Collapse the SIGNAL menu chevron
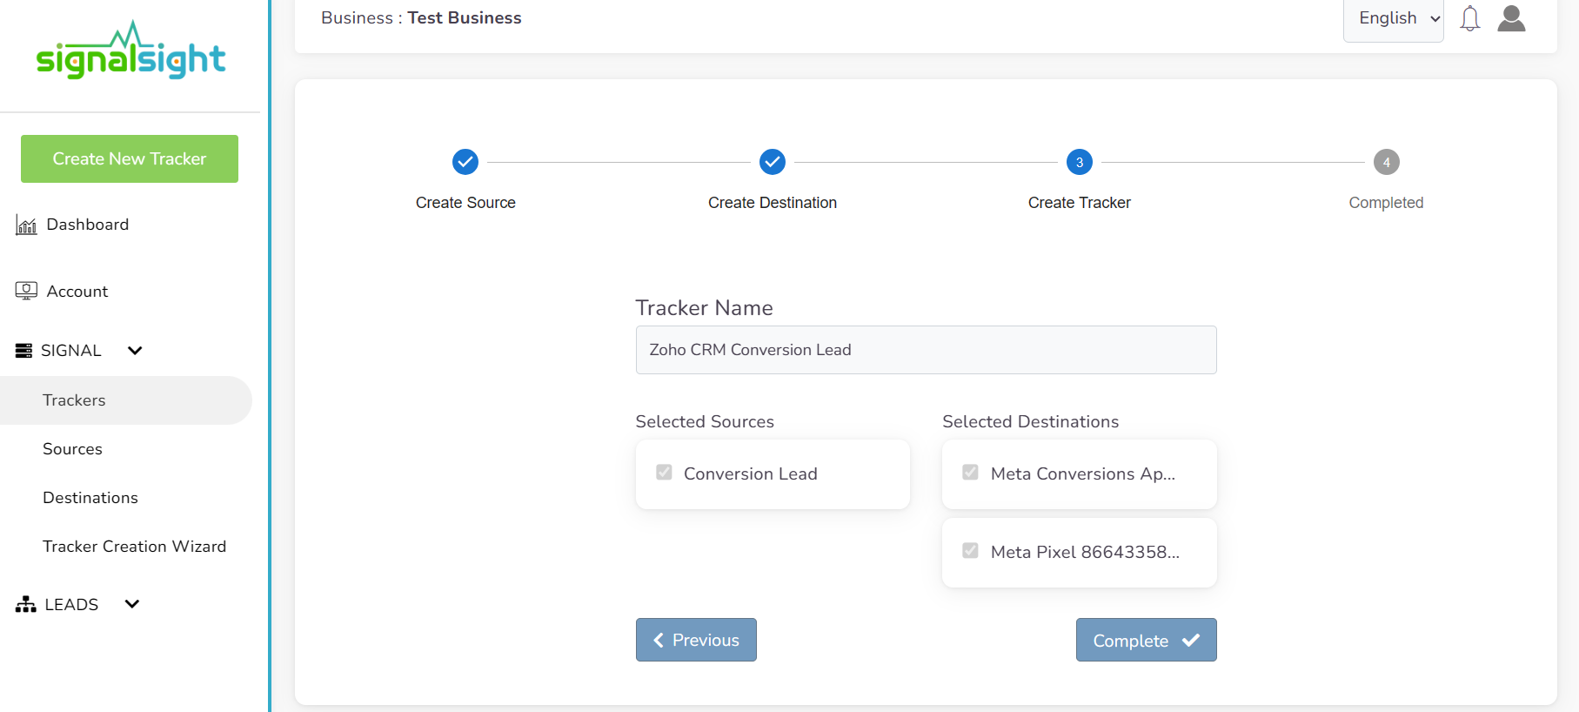The width and height of the screenshot is (1579, 712). (x=135, y=351)
